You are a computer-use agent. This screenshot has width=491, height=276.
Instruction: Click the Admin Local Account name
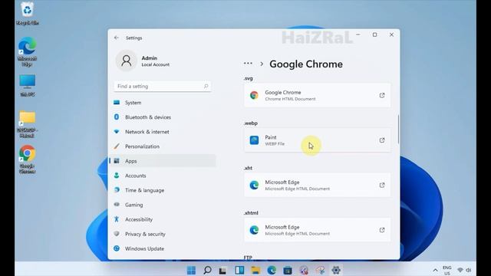[155, 61]
